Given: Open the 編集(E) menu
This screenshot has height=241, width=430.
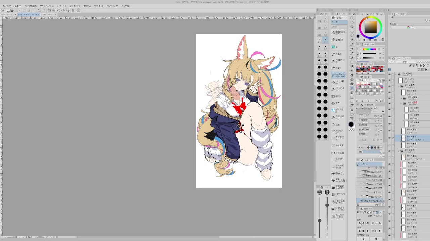Looking at the screenshot, I should click(x=18, y=6).
